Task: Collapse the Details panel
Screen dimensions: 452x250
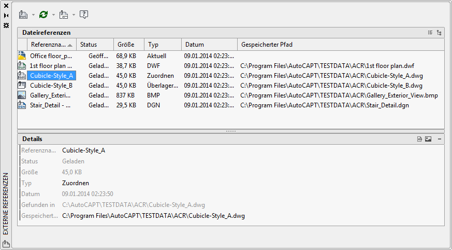Action: 439,139
